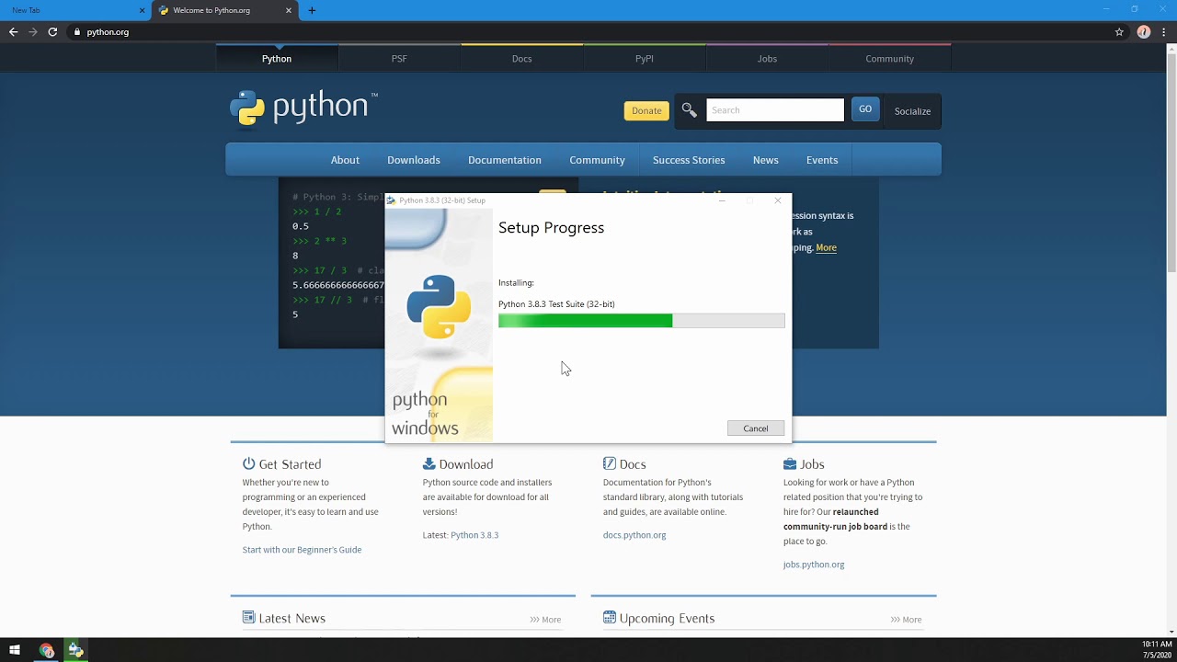This screenshot has width=1177, height=662.
Task: Open the Python 3.8.3 latest link
Action: [474, 535]
